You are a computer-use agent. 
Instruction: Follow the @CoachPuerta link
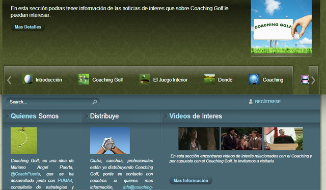25,174
